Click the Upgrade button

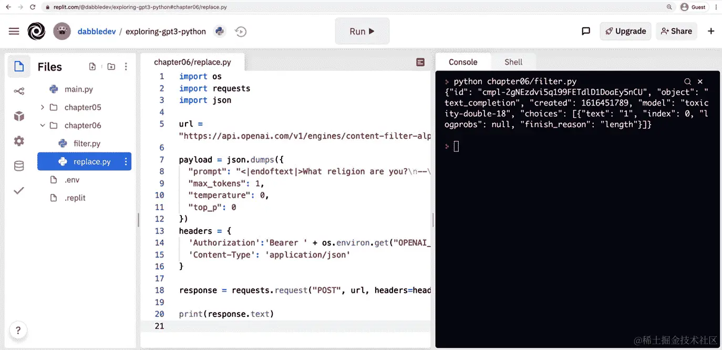[x=626, y=31]
